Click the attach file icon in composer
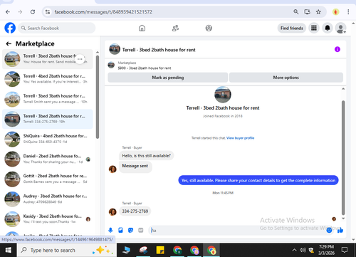The width and height of the screenshot is (356, 257). (120, 230)
